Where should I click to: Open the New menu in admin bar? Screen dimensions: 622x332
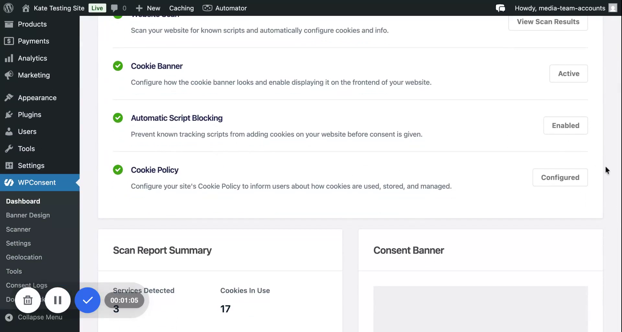pos(148,8)
